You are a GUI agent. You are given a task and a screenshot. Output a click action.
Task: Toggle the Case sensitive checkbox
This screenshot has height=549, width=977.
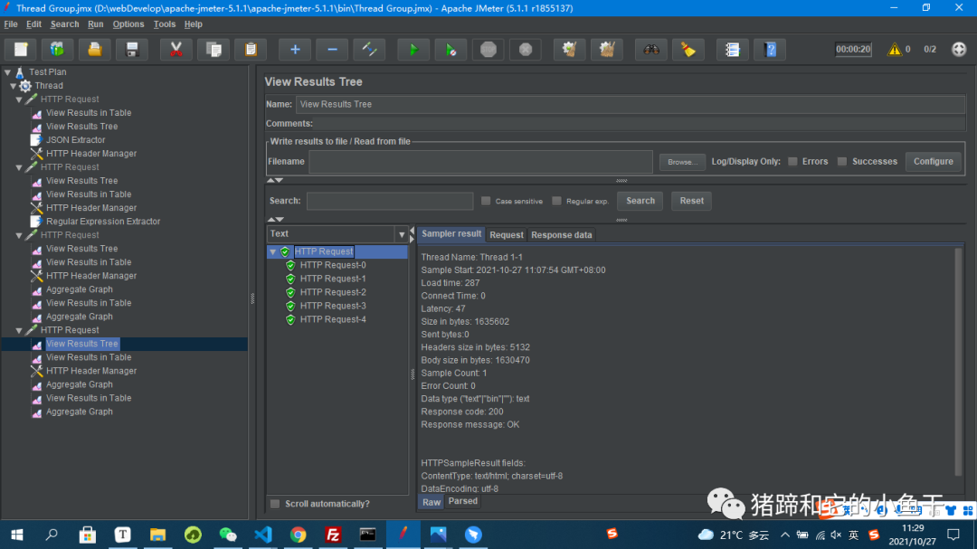point(486,201)
